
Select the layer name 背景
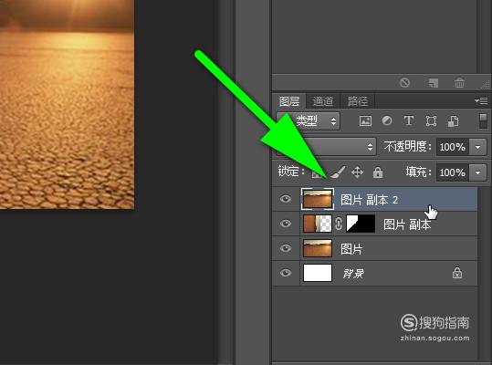coord(353,274)
